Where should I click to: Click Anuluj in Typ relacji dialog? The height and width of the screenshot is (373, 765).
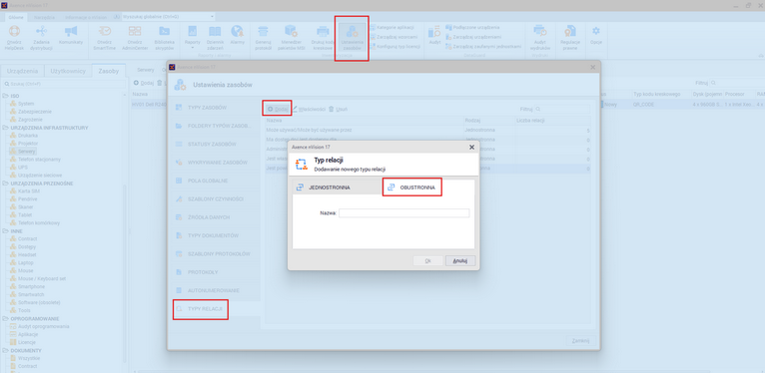(460, 260)
